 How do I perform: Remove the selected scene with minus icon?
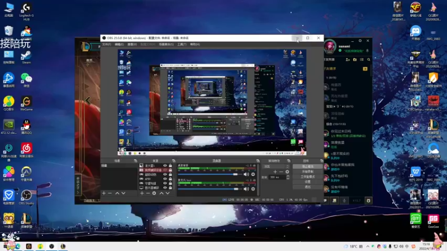110,193
